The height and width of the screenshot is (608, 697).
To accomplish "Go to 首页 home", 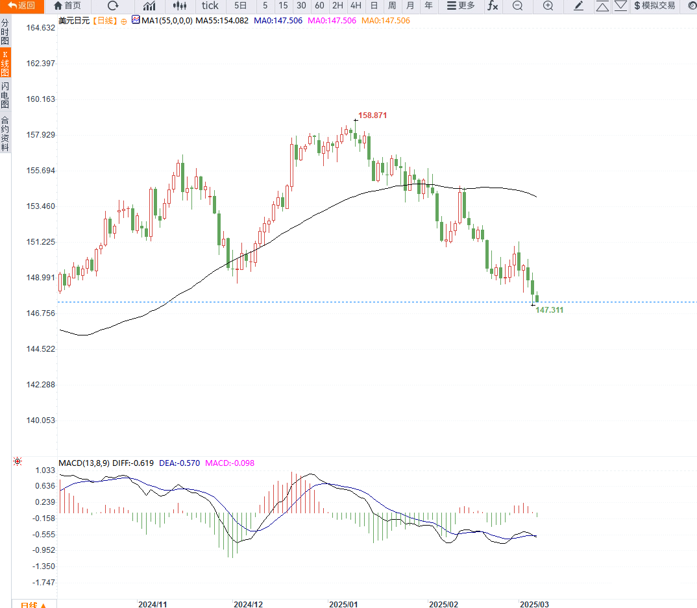I will pyautogui.click(x=67, y=6).
